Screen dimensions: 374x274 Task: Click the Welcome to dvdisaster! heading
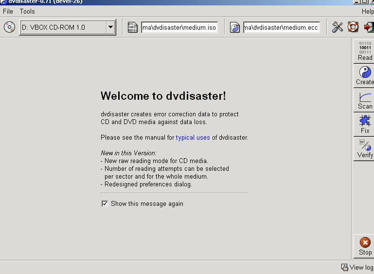pyautogui.click(x=163, y=96)
